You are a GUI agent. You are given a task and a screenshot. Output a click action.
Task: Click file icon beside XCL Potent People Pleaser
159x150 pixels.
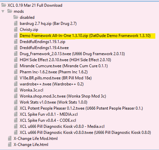tap(16, 108)
